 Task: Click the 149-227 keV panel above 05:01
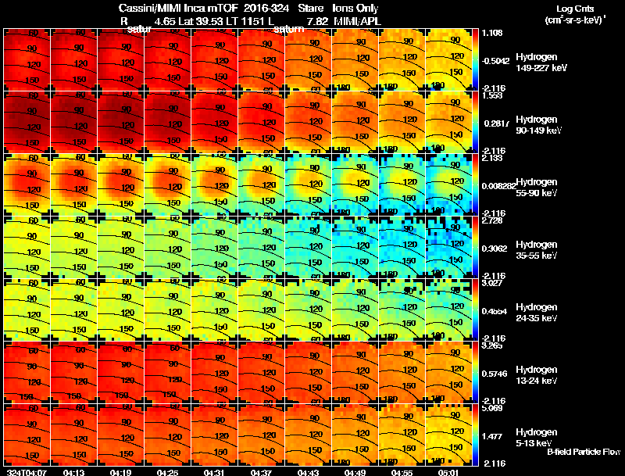click(448, 60)
